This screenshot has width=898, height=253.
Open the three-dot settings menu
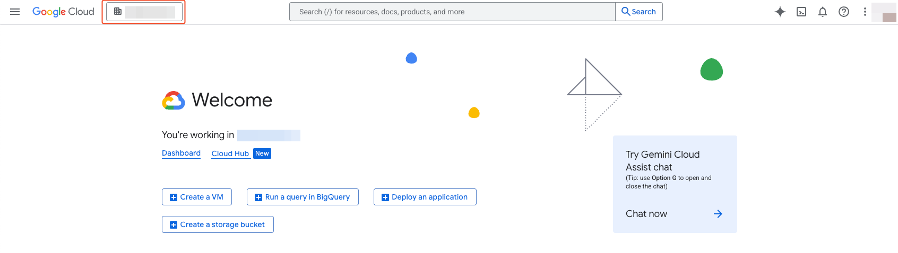click(865, 12)
